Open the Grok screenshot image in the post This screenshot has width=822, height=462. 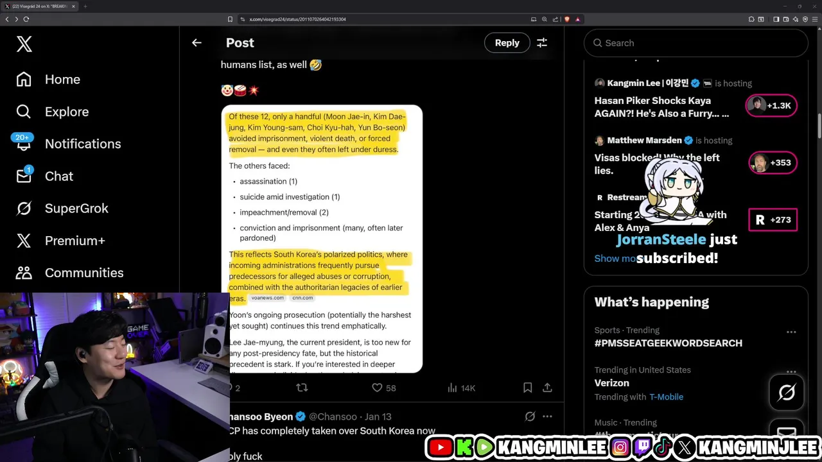322,239
